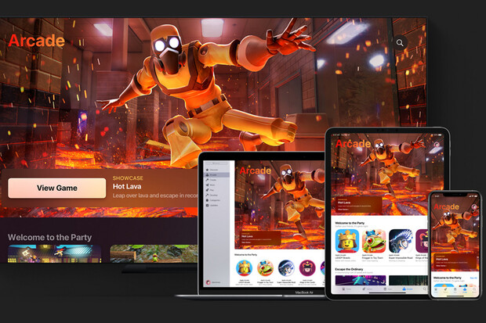Select the Arcade tab on the iPad
486x323 pixels.
407,289
